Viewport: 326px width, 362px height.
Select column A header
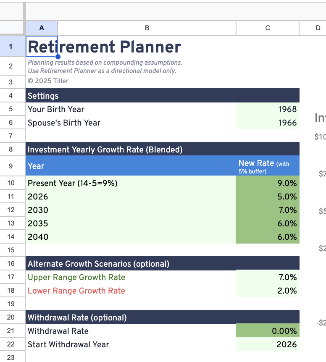click(42, 28)
